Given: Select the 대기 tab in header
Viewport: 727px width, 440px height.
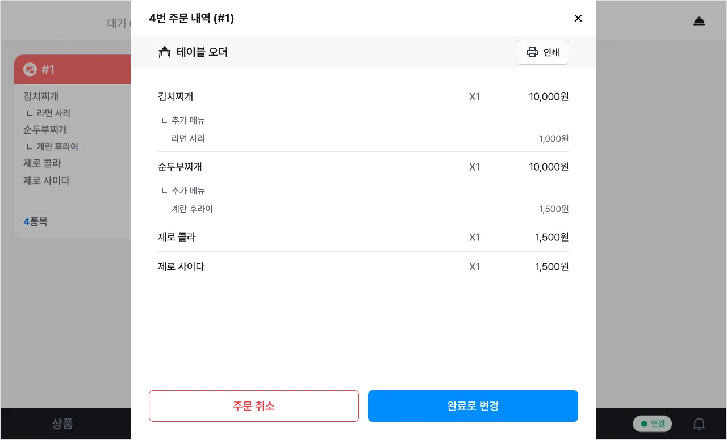Looking at the screenshot, I should [x=116, y=23].
